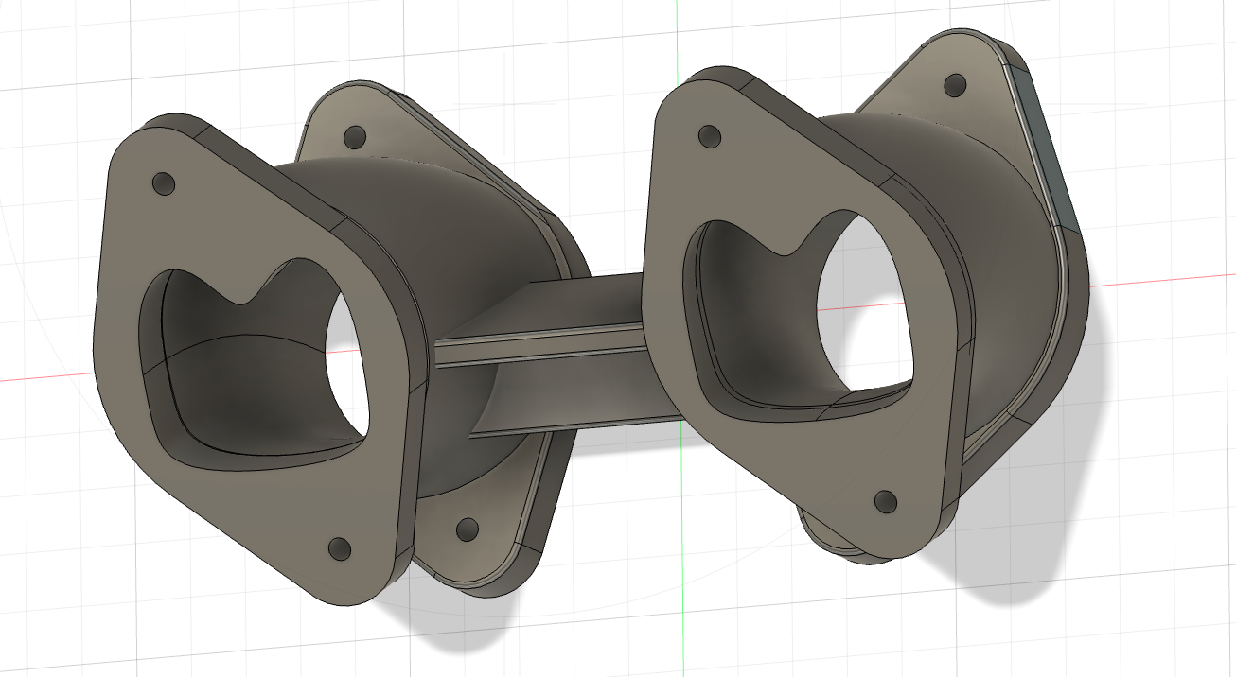Pick bottom bolt hole on left rear flange

pyautogui.click(x=467, y=529)
